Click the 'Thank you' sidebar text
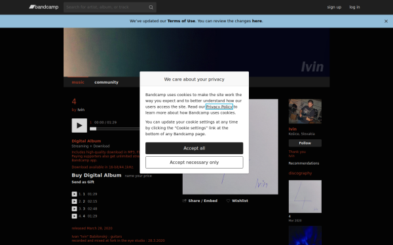Screen dimensions: 393x245 point(297,152)
